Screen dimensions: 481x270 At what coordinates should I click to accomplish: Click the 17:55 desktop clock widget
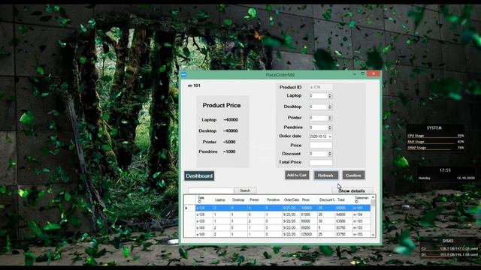click(446, 174)
